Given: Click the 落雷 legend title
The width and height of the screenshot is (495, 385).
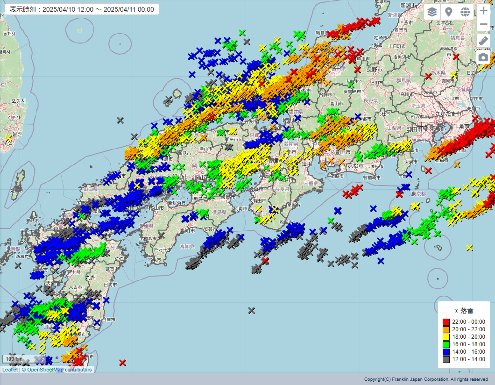Looking at the screenshot, I should pyautogui.click(x=464, y=310).
